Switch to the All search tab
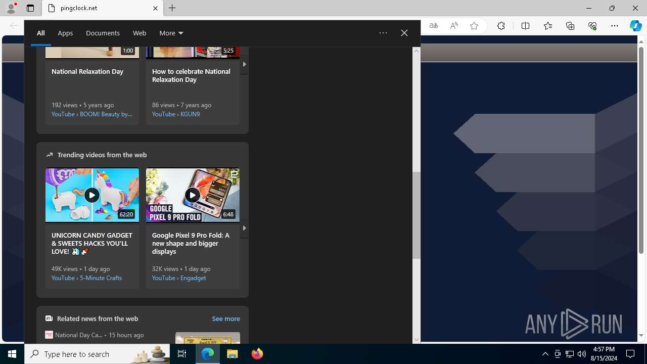Viewport: 647px width, 364px height. [40, 33]
